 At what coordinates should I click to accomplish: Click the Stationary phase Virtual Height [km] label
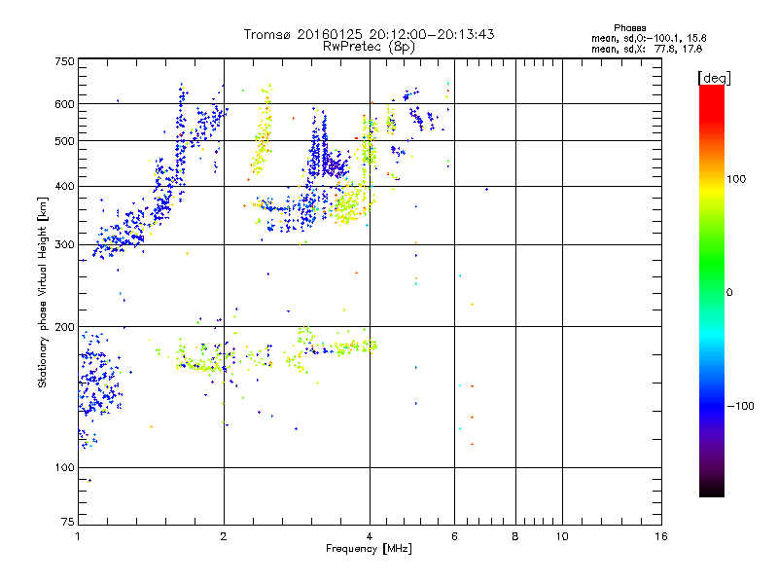(43, 292)
